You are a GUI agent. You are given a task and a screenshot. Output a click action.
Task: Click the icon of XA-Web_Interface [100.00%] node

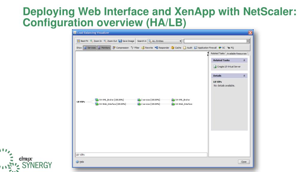tap(97, 104)
